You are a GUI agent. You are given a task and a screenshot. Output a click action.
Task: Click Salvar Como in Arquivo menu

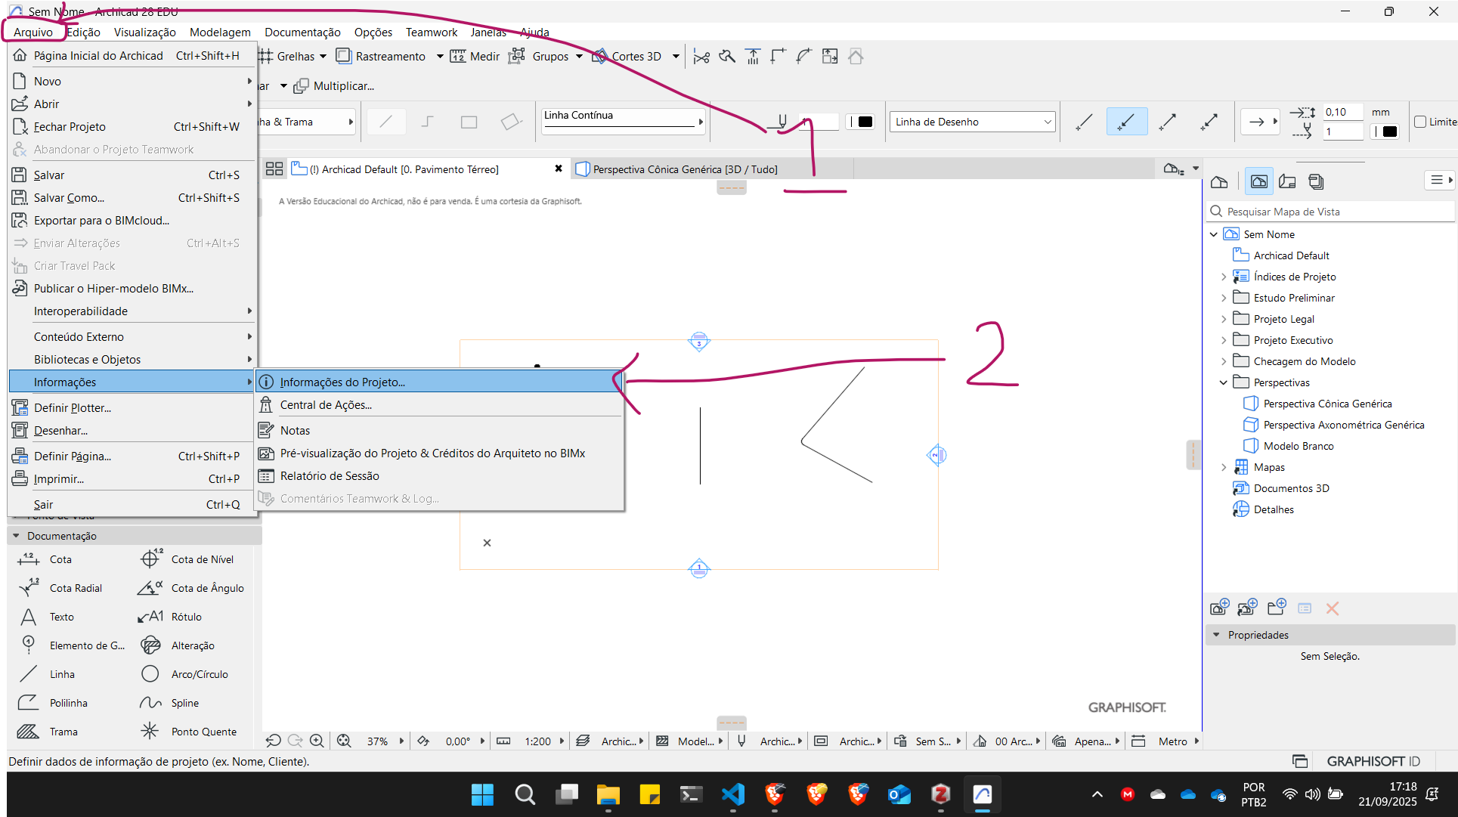pyautogui.click(x=69, y=198)
